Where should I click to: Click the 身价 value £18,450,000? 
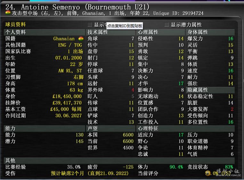67,96
